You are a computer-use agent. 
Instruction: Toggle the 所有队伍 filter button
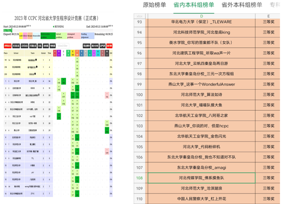click(8, 46)
